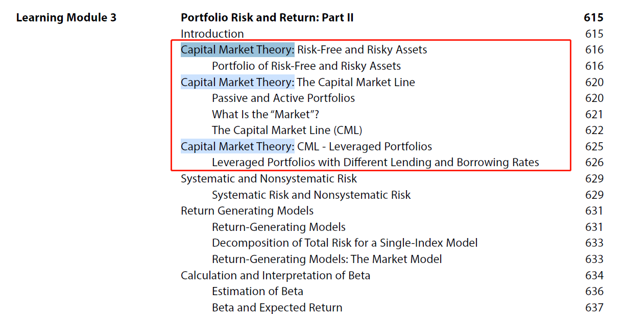The image size is (625, 314).
Task: Open Capital Market Theory: Risk-Free and Risky Assets
Action: click(x=304, y=49)
